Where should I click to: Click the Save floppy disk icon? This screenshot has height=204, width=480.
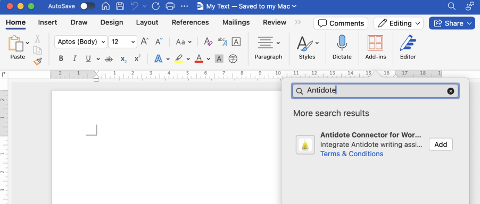coord(120,6)
